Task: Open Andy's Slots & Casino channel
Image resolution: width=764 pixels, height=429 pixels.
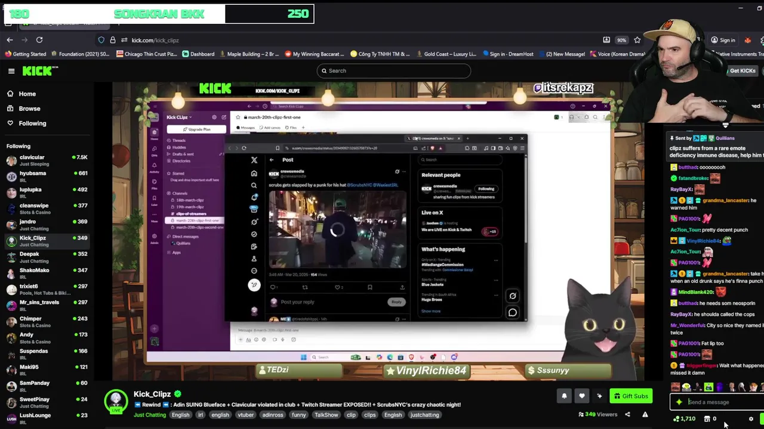Action: [47, 338]
